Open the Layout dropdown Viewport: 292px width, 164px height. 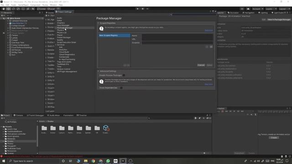click(284, 9)
